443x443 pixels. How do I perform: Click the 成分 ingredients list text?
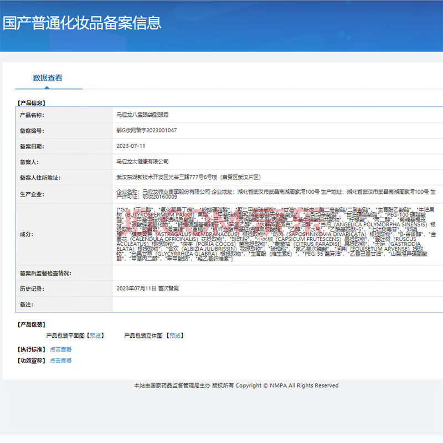pos(276,234)
